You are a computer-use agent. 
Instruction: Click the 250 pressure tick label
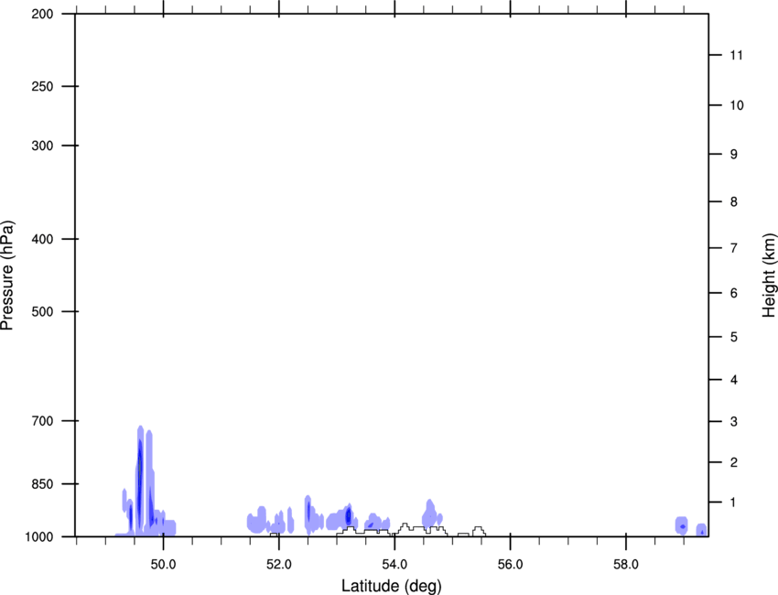42,86
